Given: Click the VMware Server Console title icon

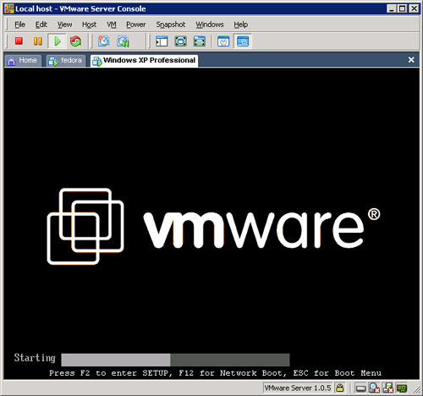Looking at the screenshot, I should [9, 8].
